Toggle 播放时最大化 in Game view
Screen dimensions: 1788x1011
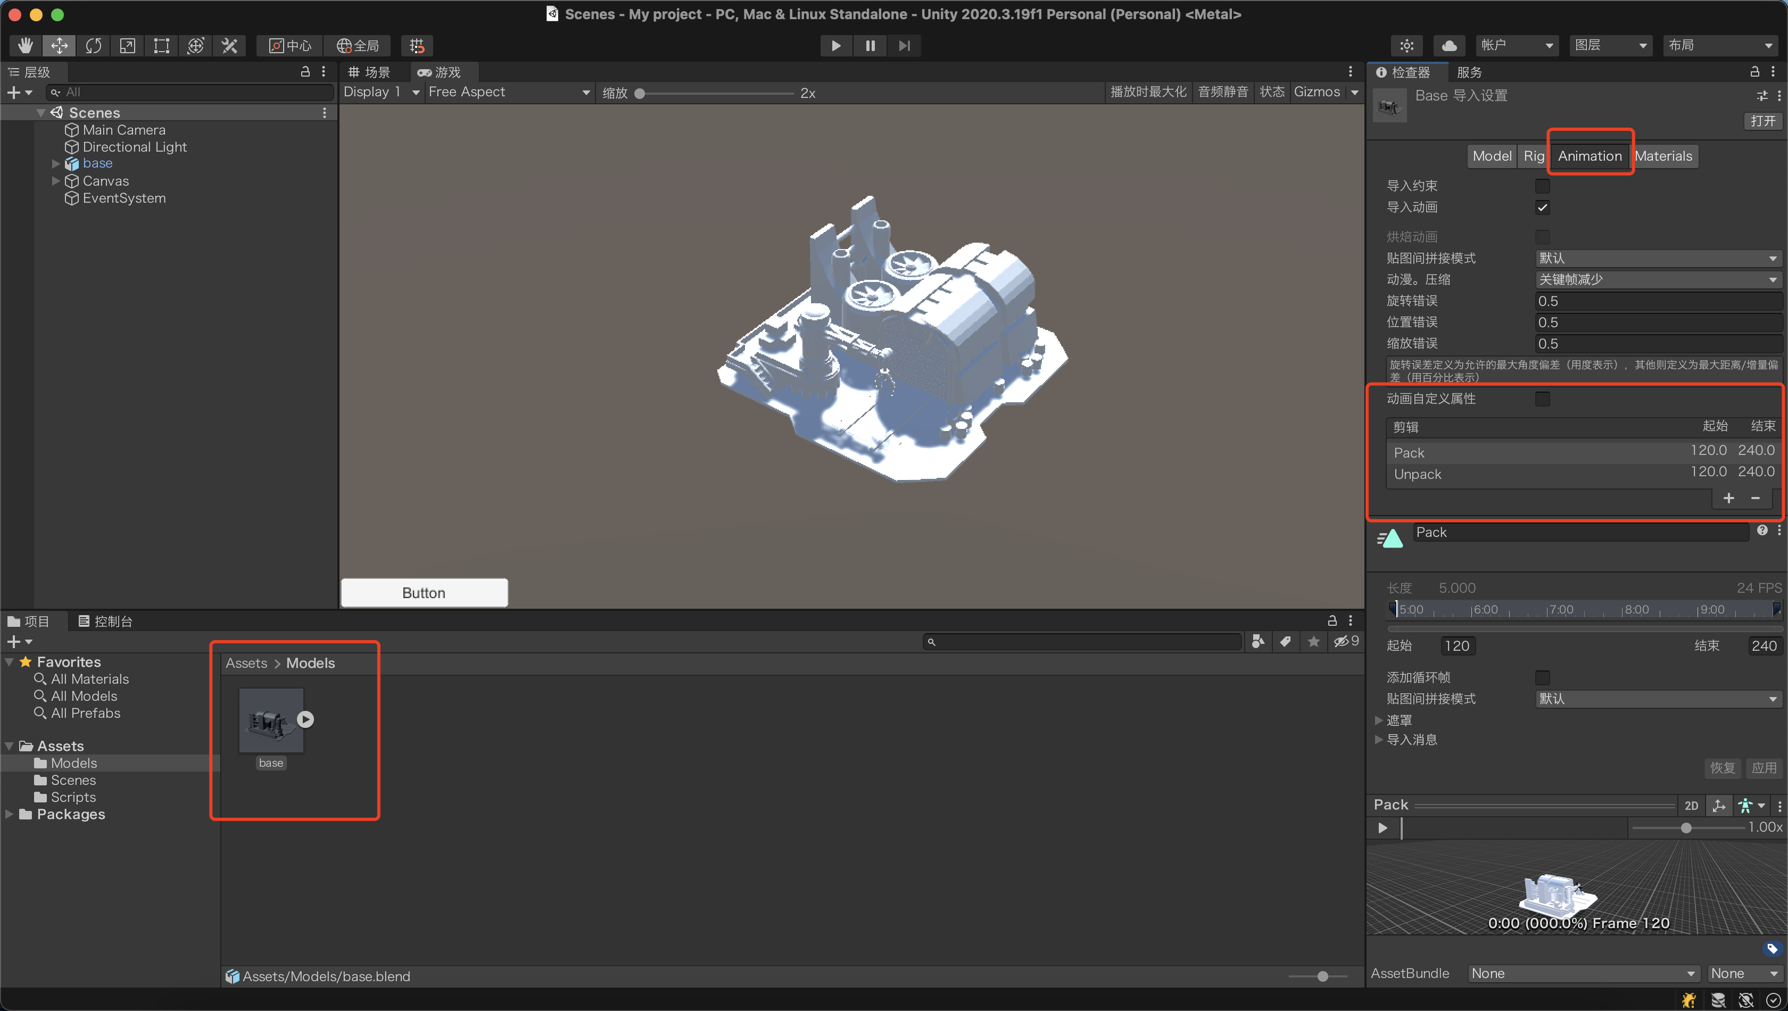click(x=1148, y=93)
